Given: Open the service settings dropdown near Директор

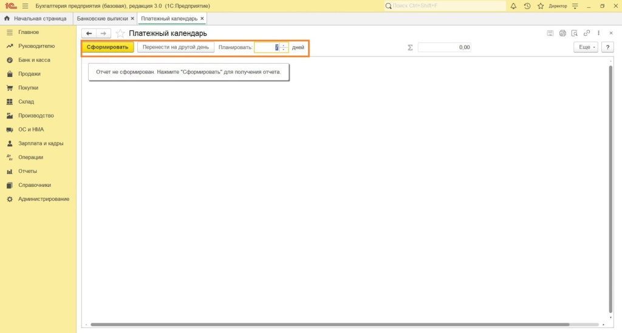Looking at the screenshot, I should (575, 6).
